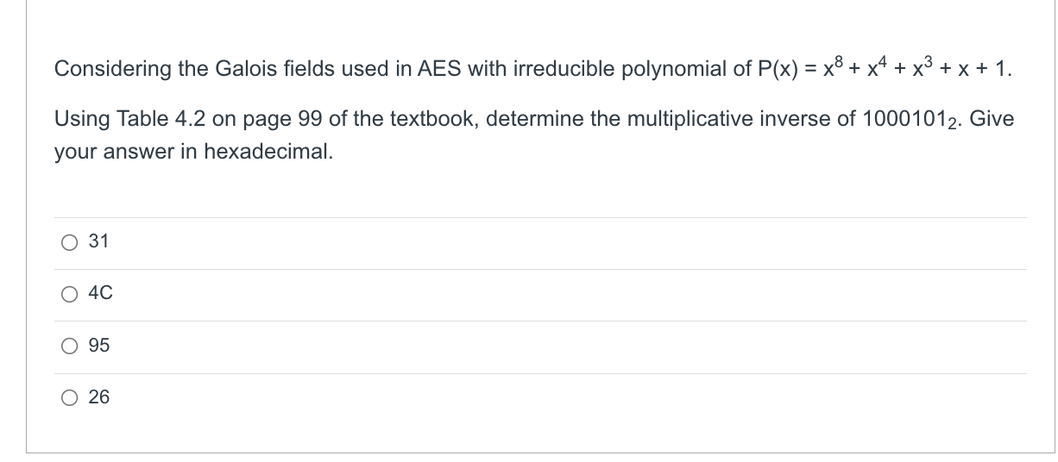Click the answer label text 4C

[101, 294]
